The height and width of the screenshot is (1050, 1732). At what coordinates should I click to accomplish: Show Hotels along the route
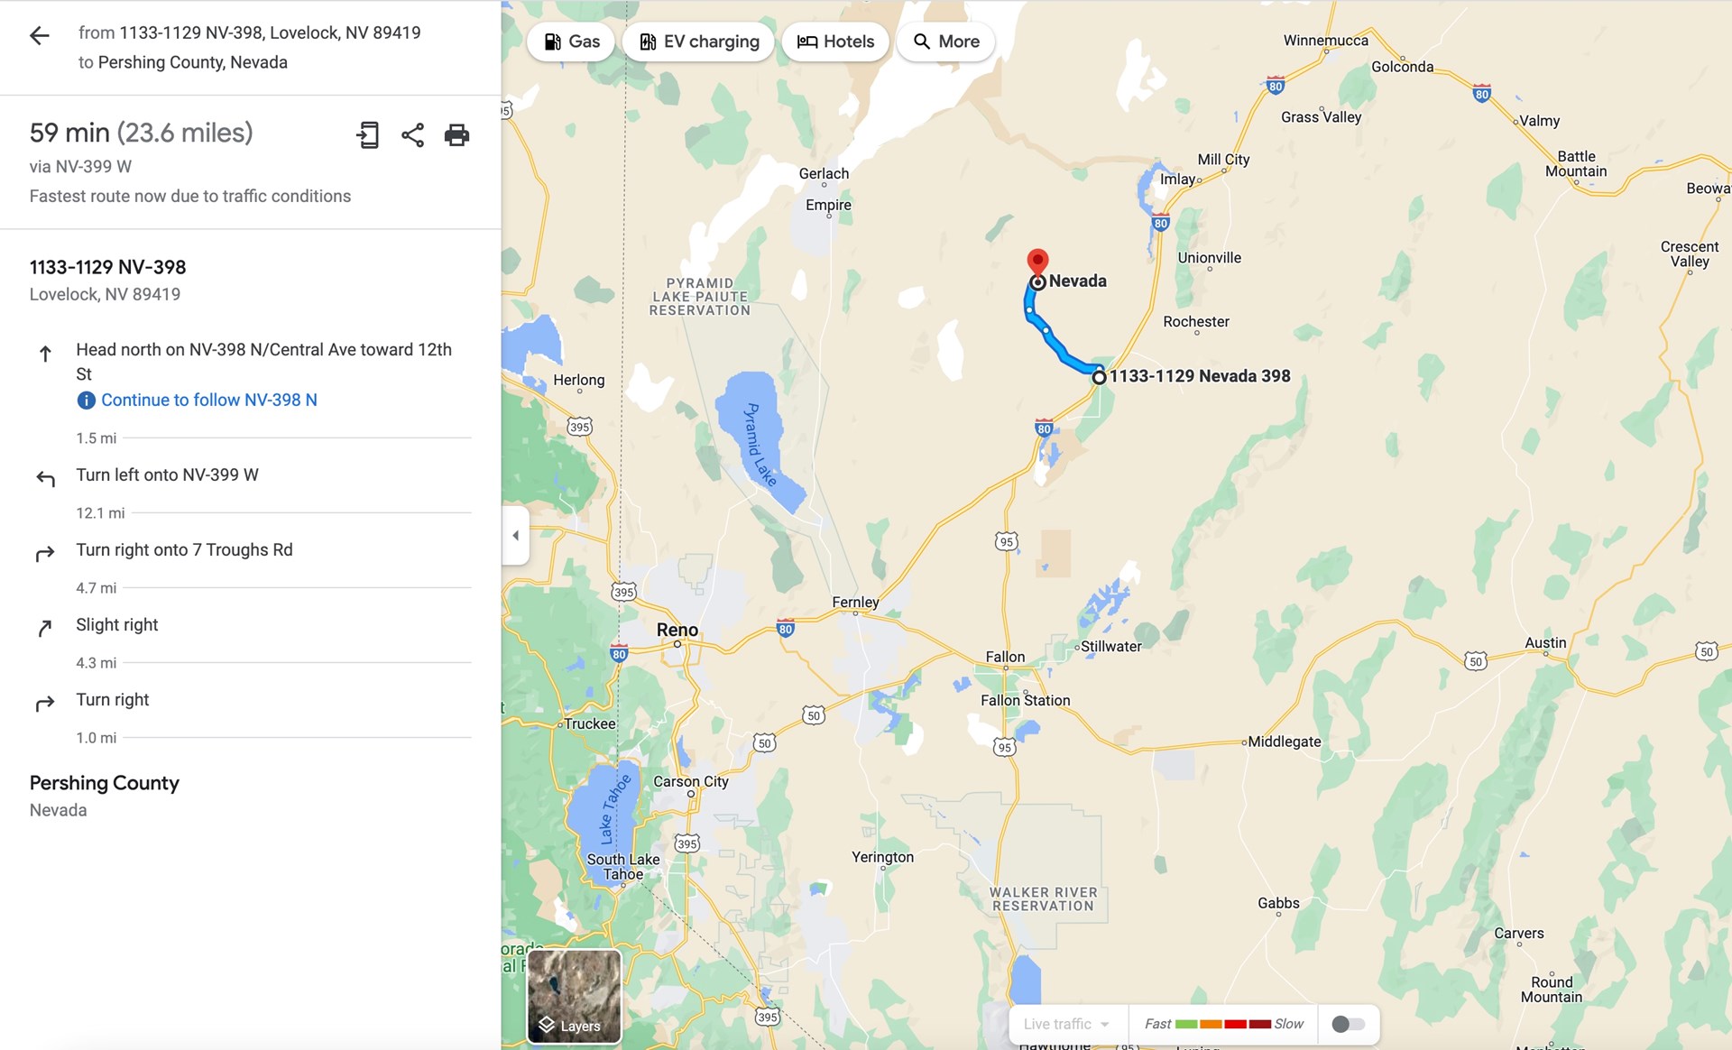point(835,41)
